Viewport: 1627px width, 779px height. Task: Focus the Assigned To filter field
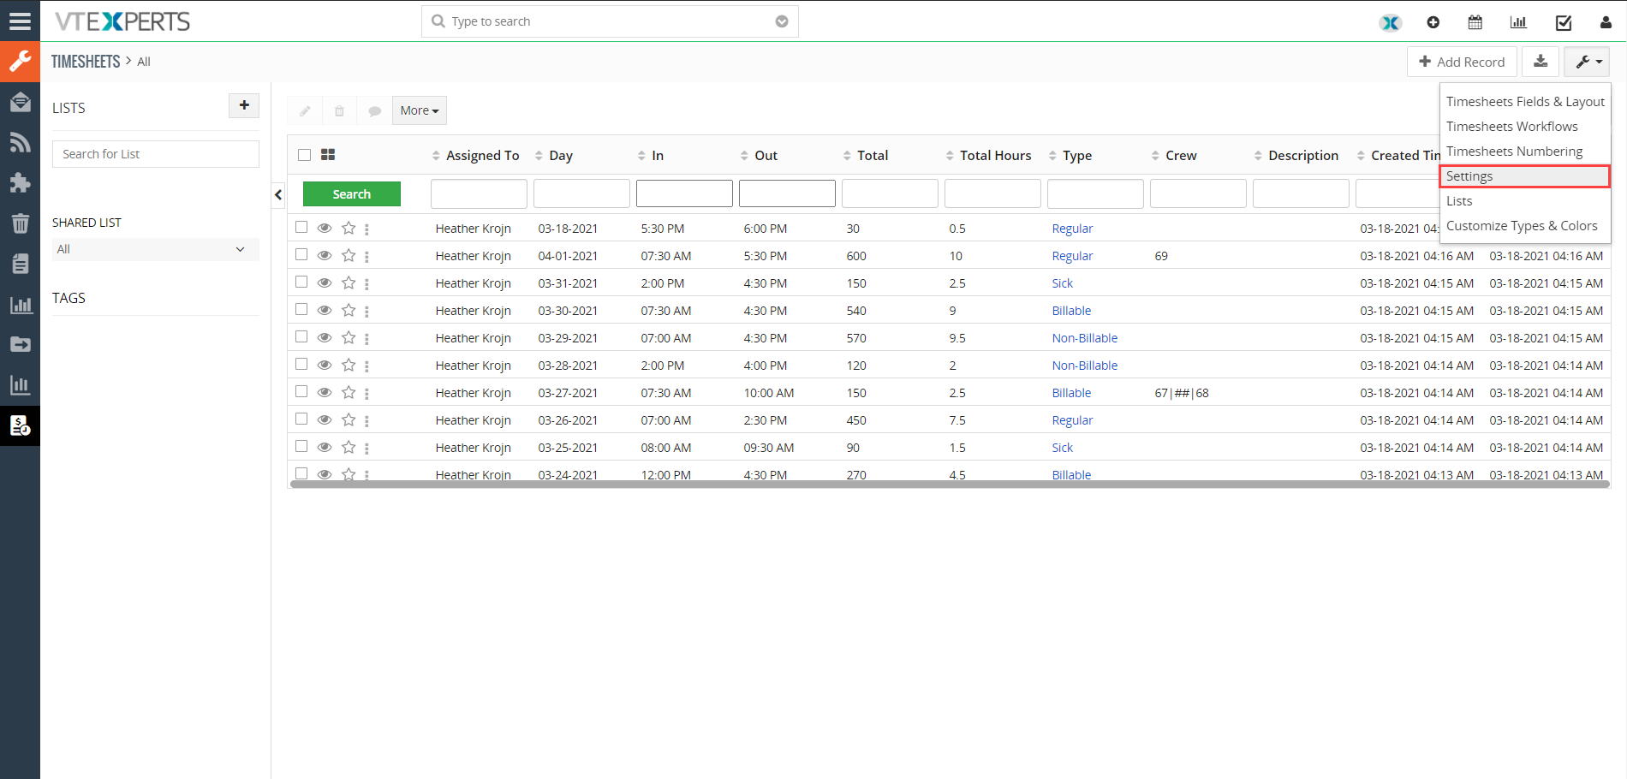479,193
